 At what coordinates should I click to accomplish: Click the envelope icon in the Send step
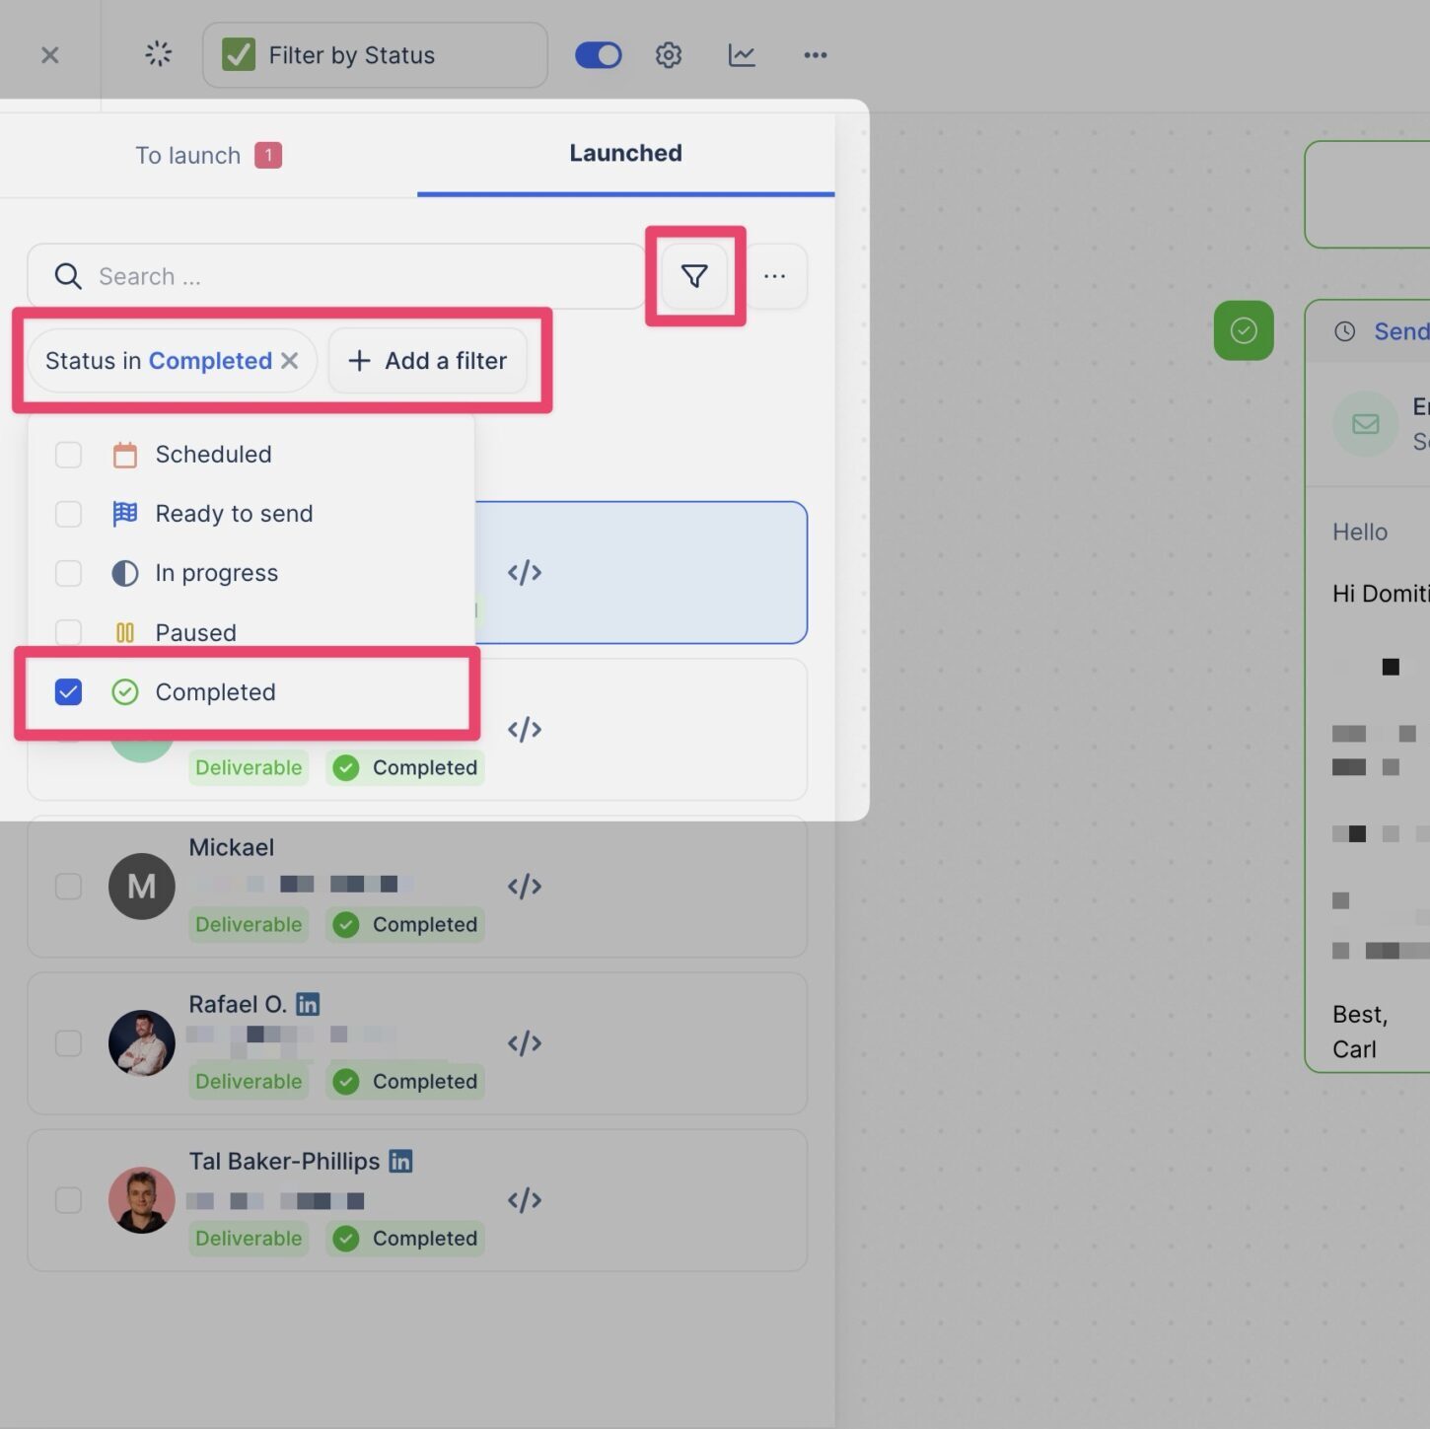click(1365, 423)
